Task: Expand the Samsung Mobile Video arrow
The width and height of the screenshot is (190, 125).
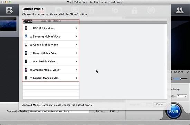Action: click(76, 37)
